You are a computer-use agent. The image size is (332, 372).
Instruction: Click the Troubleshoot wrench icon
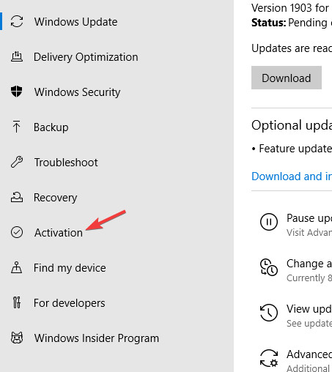(17, 162)
